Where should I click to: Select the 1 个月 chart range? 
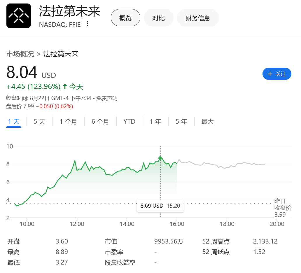point(68,122)
